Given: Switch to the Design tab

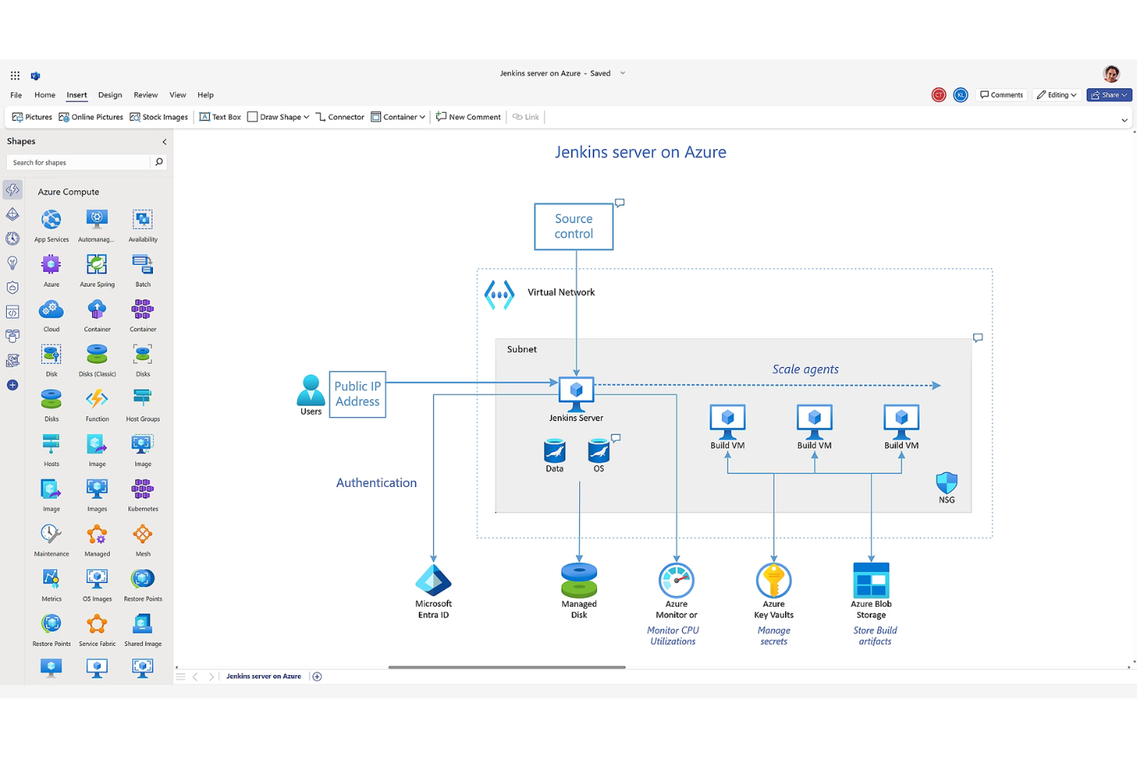Looking at the screenshot, I should (110, 95).
